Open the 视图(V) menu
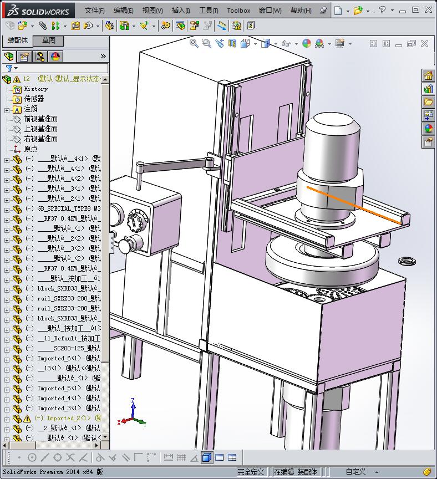Viewport: 437px width, 479px height. click(x=153, y=11)
